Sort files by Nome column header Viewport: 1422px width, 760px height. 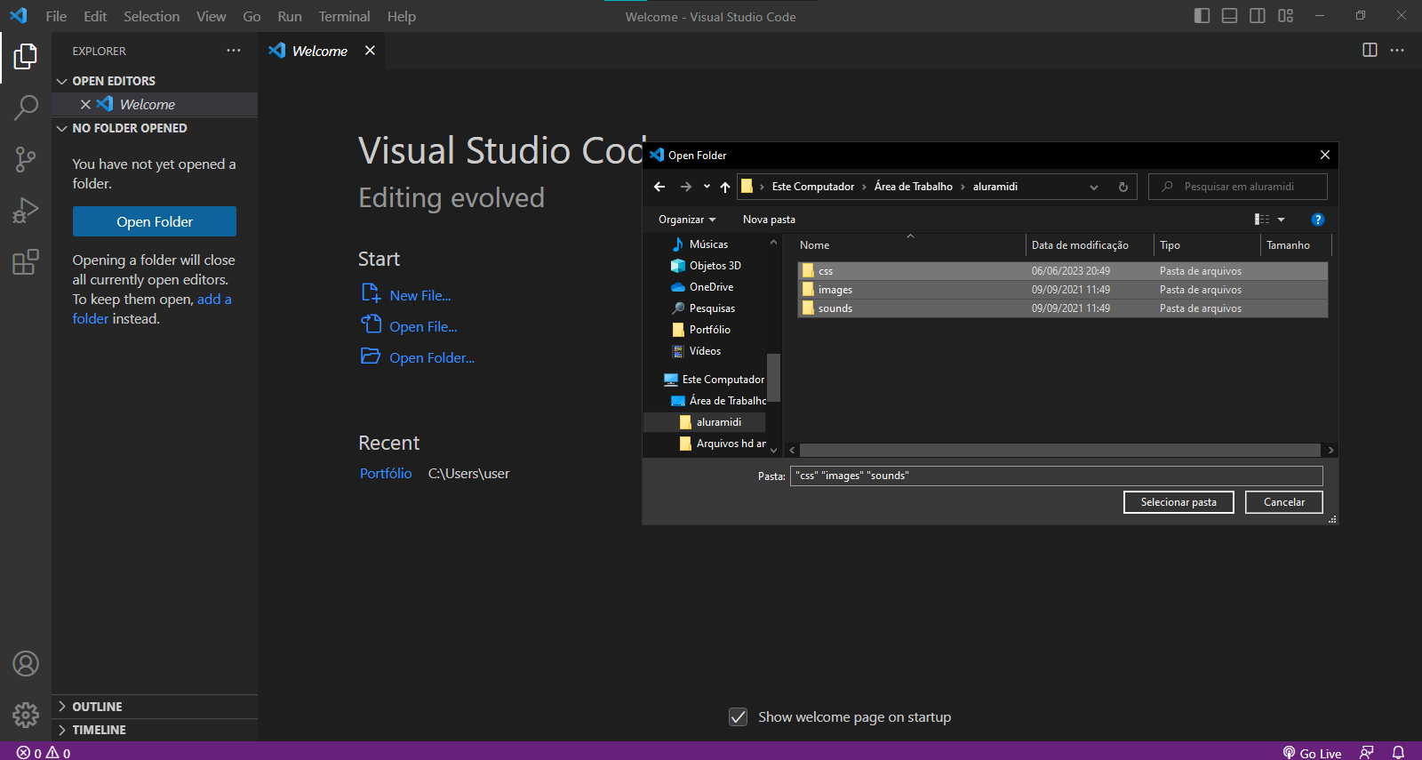[x=908, y=245]
